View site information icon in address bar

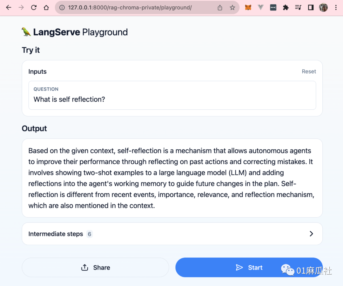(62, 8)
